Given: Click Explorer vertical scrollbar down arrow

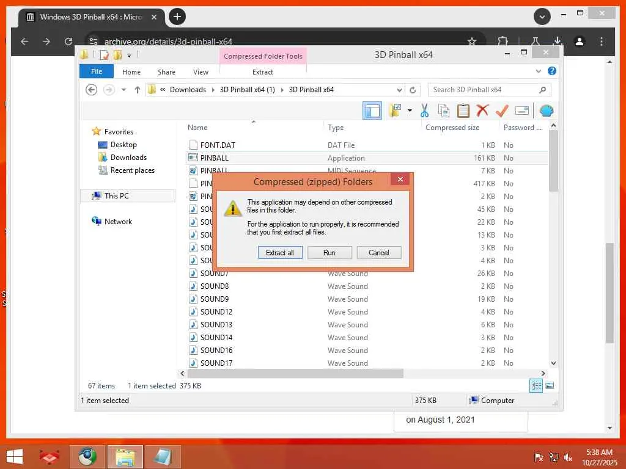Looking at the screenshot, I should point(553,363).
